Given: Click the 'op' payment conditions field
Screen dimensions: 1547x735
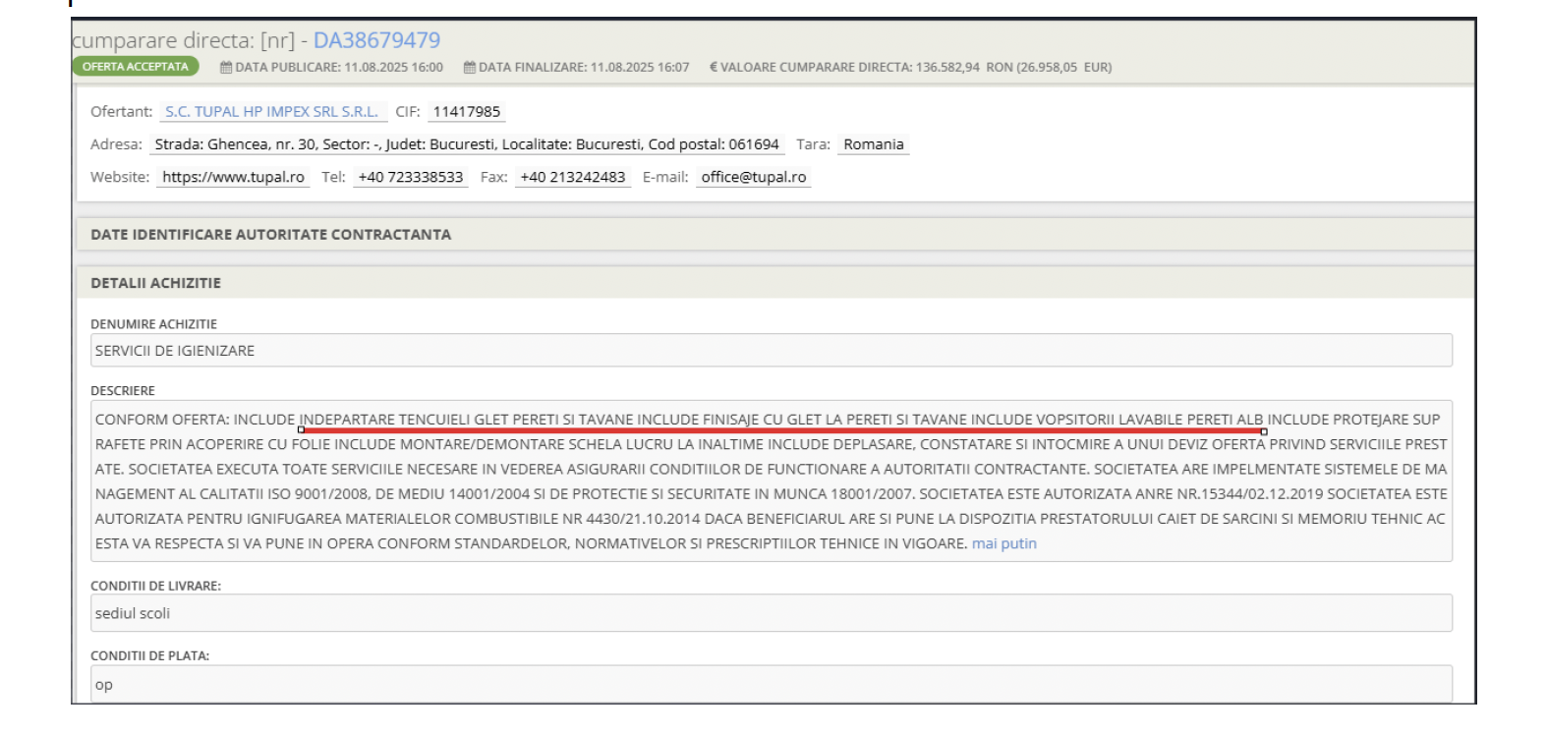Looking at the screenshot, I should 771,684.
